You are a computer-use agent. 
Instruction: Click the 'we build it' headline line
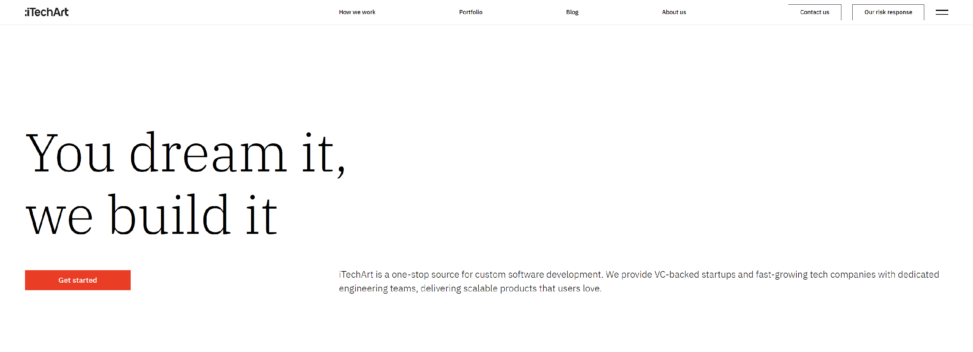pyautogui.click(x=151, y=215)
